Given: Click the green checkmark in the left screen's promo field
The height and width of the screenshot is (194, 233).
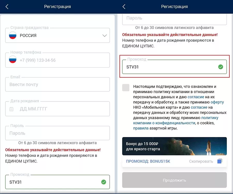Looking at the screenshot, I should [x=103, y=182].
